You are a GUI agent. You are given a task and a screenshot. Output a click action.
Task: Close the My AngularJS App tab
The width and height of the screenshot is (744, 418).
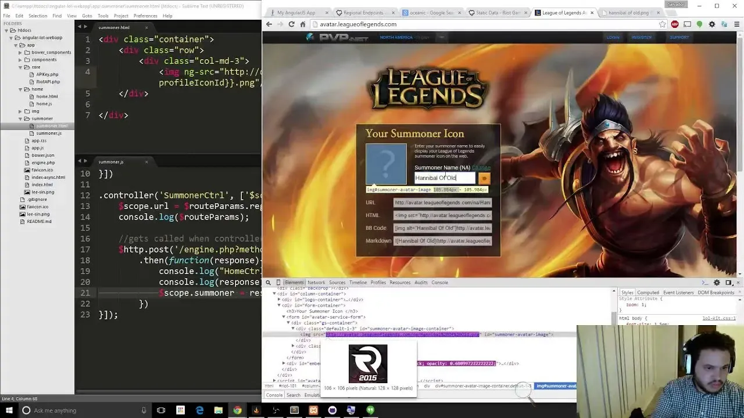point(326,13)
